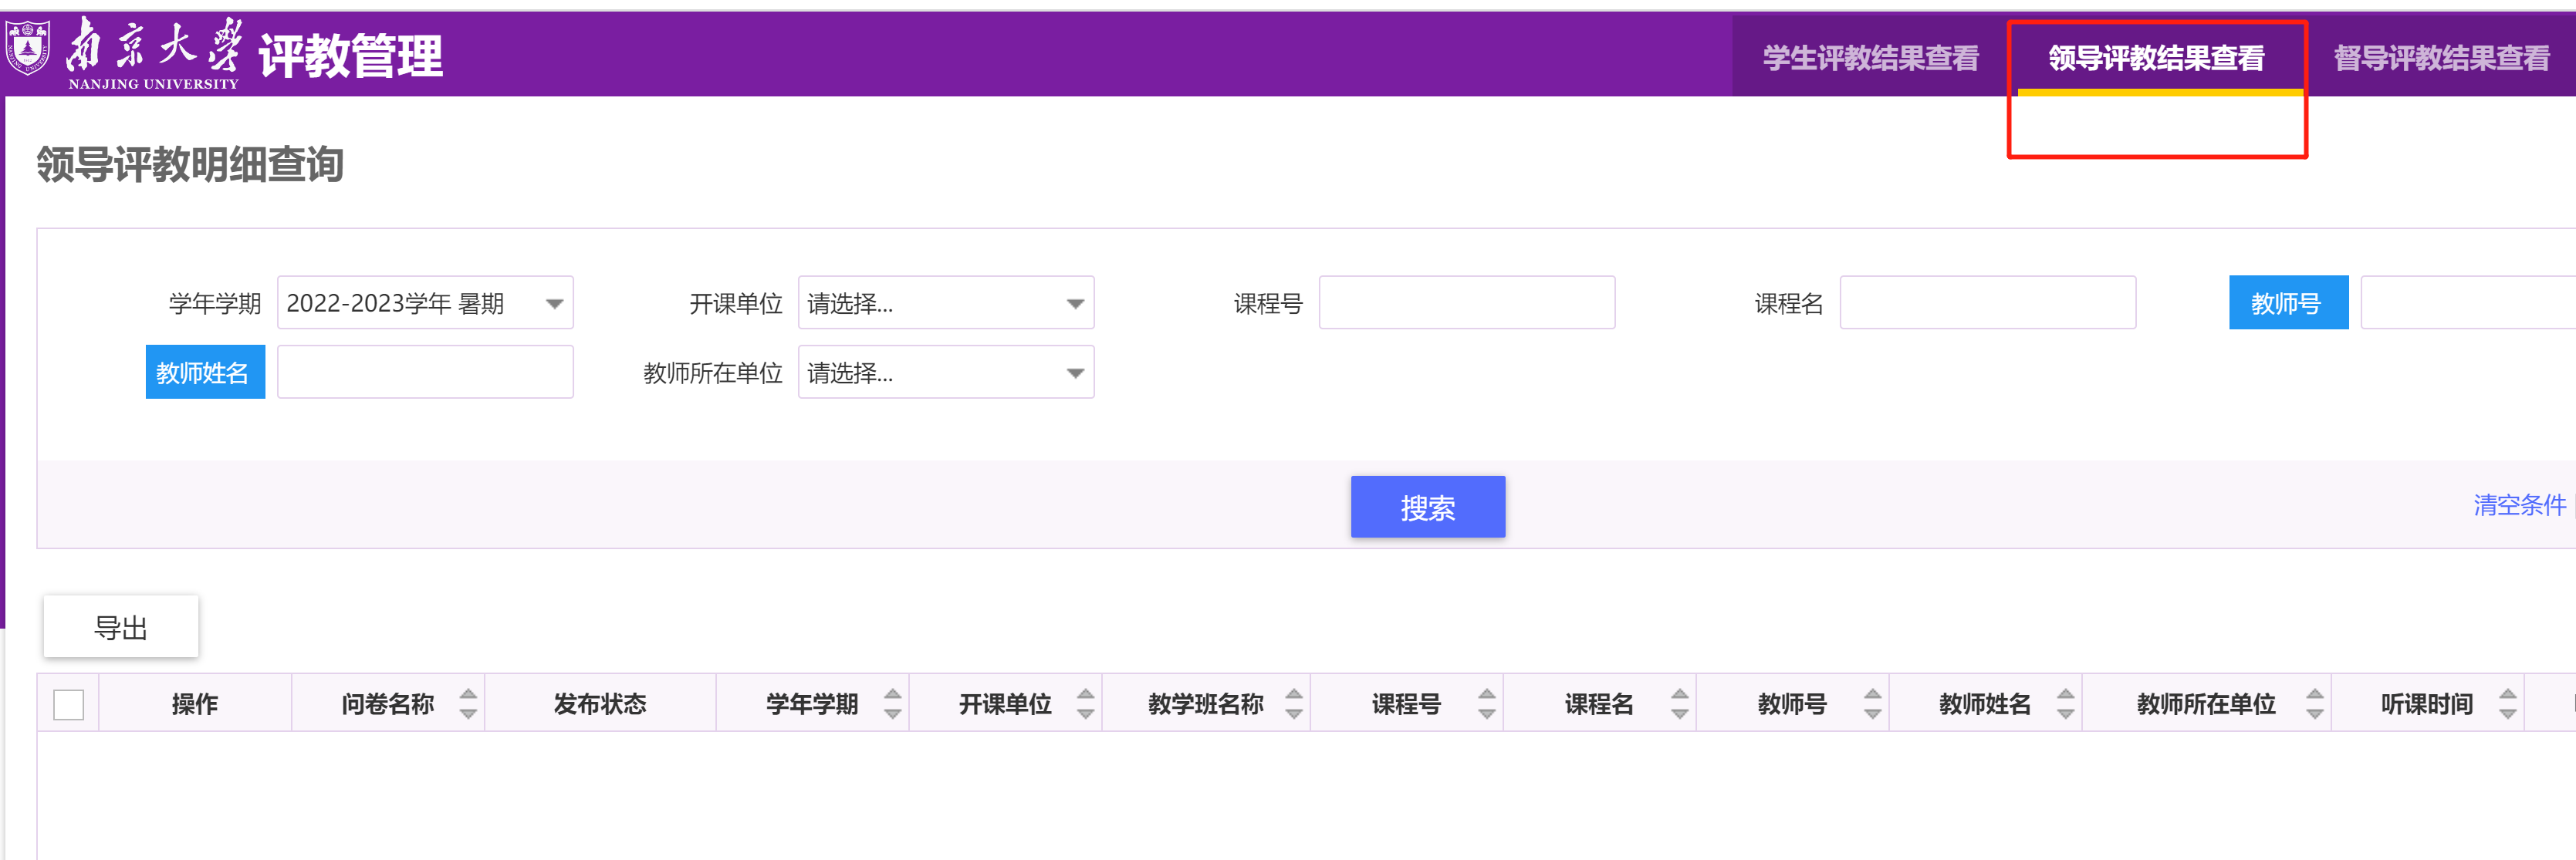Open the 教师所在单位 dropdown
The height and width of the screenshot is (860, 2576).
click(945, 372)
